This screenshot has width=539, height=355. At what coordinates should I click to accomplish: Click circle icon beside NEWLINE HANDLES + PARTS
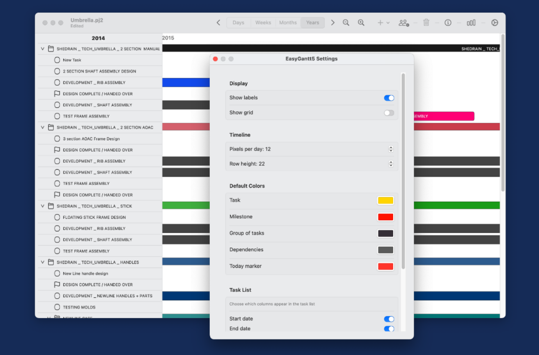pyautogui.click(x=57, y=296)
